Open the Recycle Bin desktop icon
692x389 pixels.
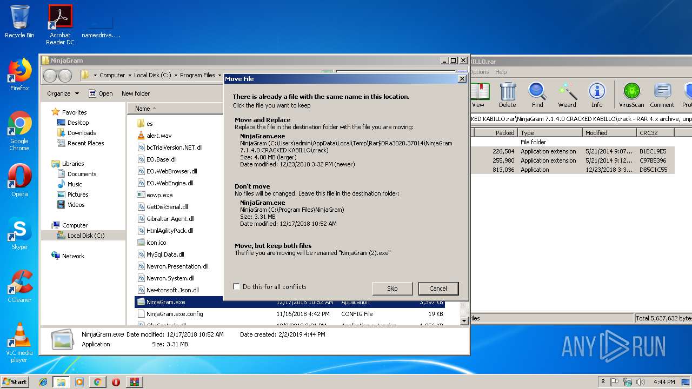click(x=19, y=22)
